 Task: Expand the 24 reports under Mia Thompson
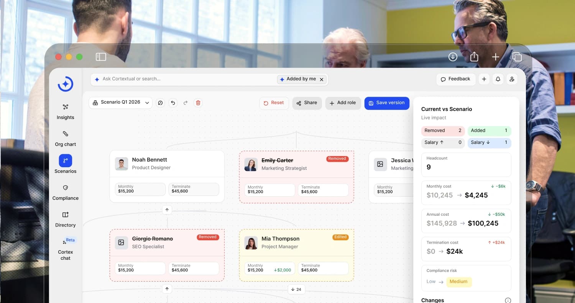pyautogui.click(x=296, y=289)
